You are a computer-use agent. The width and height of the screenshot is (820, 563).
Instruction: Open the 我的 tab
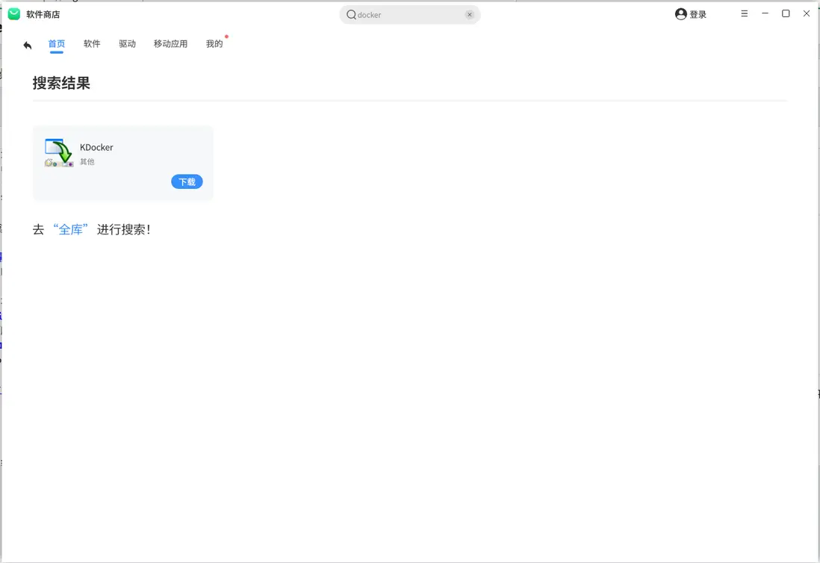[214, 43]
